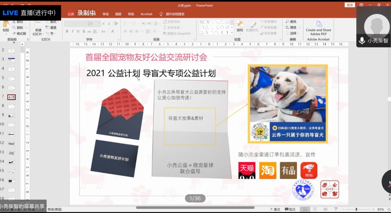Open the Select (选择) dropdown
The image size is (391, 213).
coord(292,33)
